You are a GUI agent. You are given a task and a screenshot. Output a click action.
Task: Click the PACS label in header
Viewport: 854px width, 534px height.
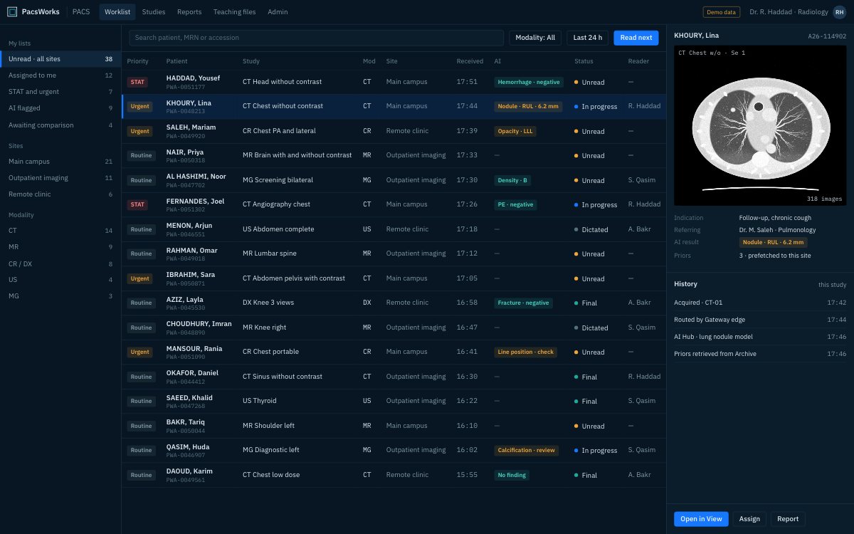point(81,11)
